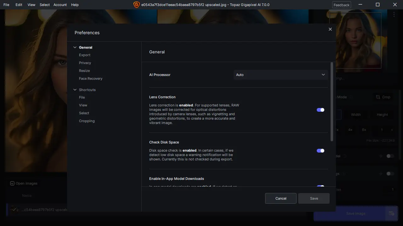Click the save options icon beside Save Image
The height and width of the screenshot is (226, 403).
[391, 213]
